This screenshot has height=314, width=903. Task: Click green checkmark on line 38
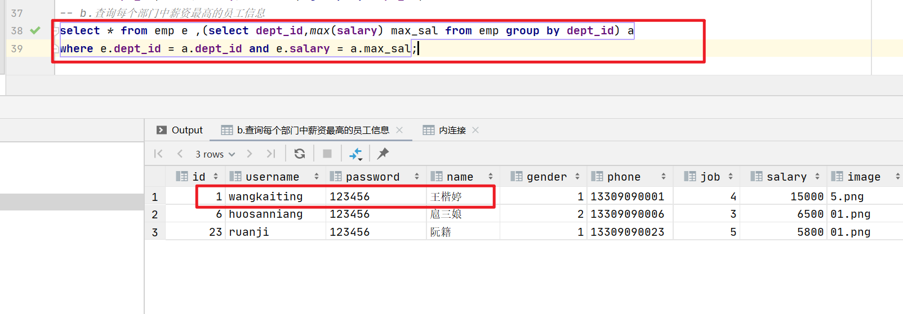[x=35, y=30]
